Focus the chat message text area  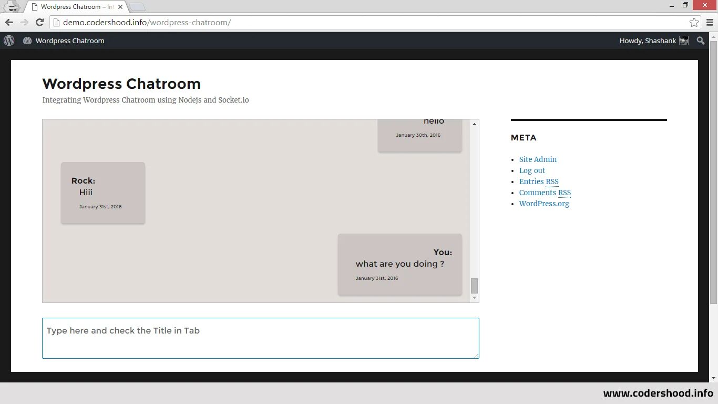click(x=261, y=338)
